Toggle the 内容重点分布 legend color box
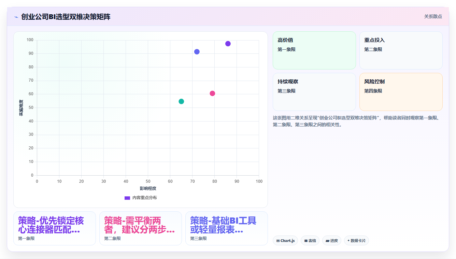 127,198
